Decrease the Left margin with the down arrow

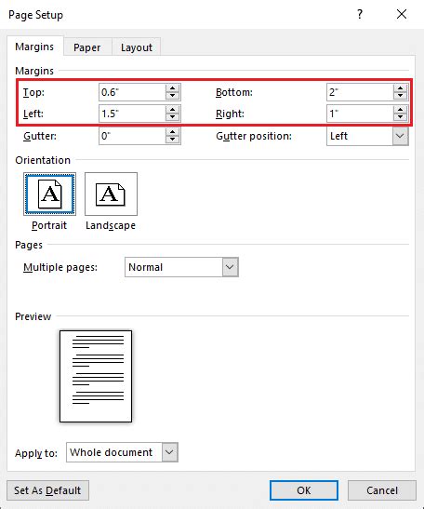173,117
